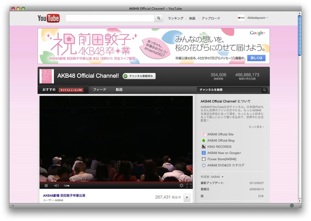The width and height of the screenshot is (311, 221).
Task: Open the AKB48 Official Blog link
Action: coord(221,141)
